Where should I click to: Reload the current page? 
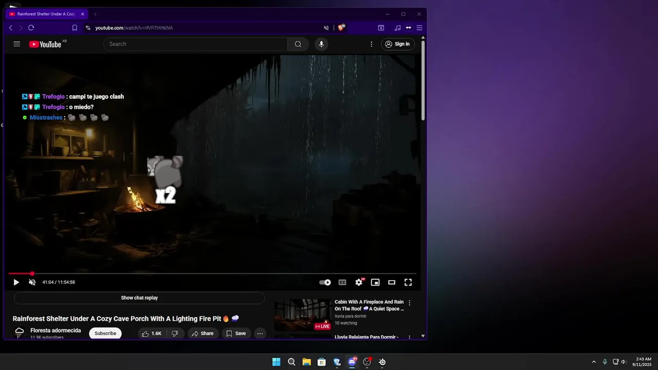pyautogui.click(x=31, y=28)
